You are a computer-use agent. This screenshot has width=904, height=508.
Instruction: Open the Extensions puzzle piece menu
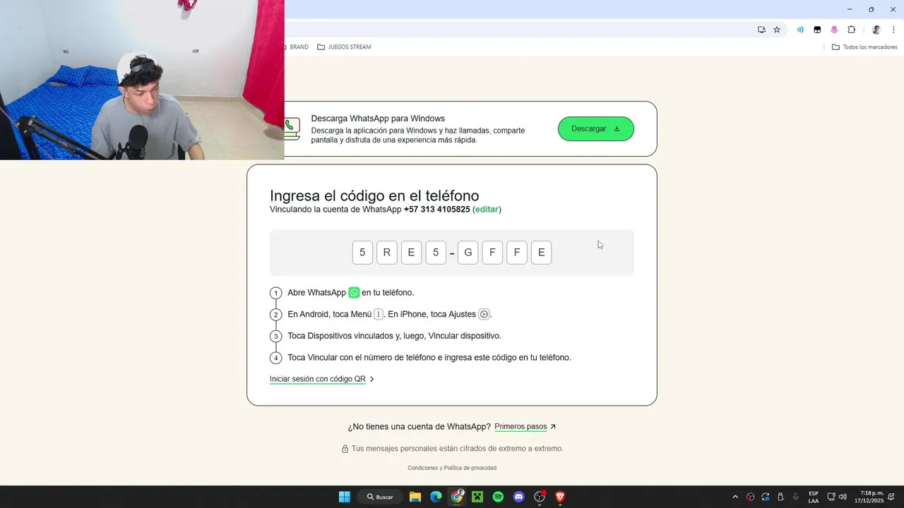click(x=851, y=30)
